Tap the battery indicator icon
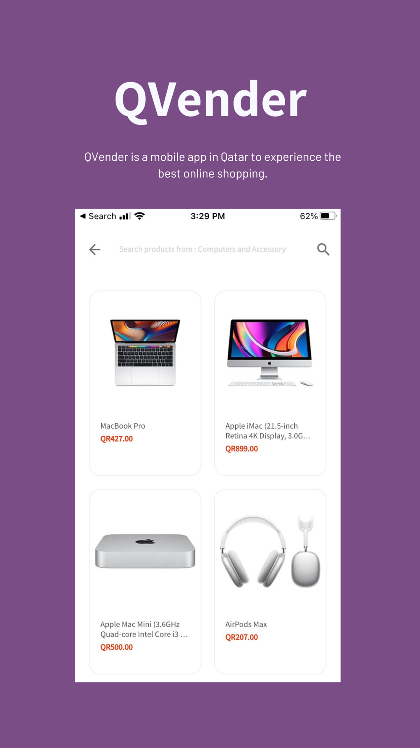This screenshot has width=420, height=748. pyautogui.click(x=328, y=216)
